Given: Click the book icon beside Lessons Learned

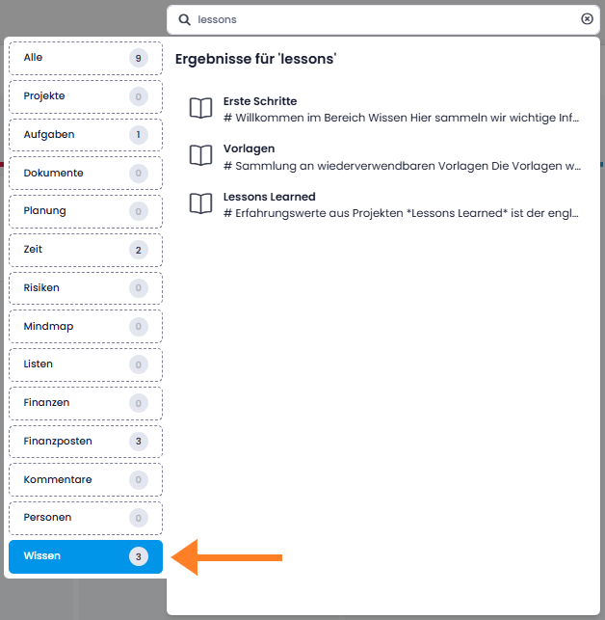Looking at the screenshot, I should [x=200, y=203].
